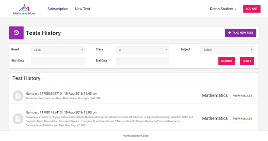The height and width of the screenshot is (141, 268).
Task: Click the 0.00% score text
Action: coord(82,125)
